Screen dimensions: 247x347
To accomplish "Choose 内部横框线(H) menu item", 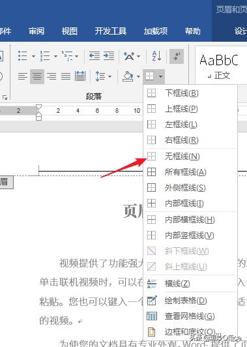I will point(190,220).
